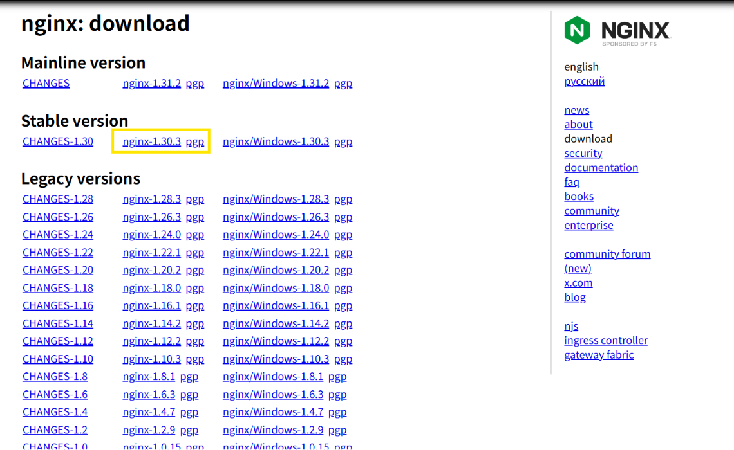The image size is (734, 450).
Task: Open the news page
Action: (x=577, y=110)
